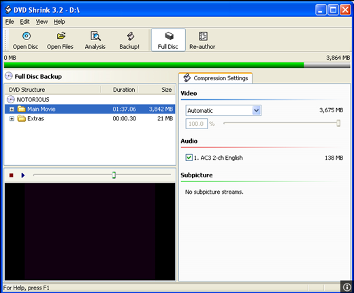
Task: Run Analysis from the toolbar
Action: (x=95, y=36)
